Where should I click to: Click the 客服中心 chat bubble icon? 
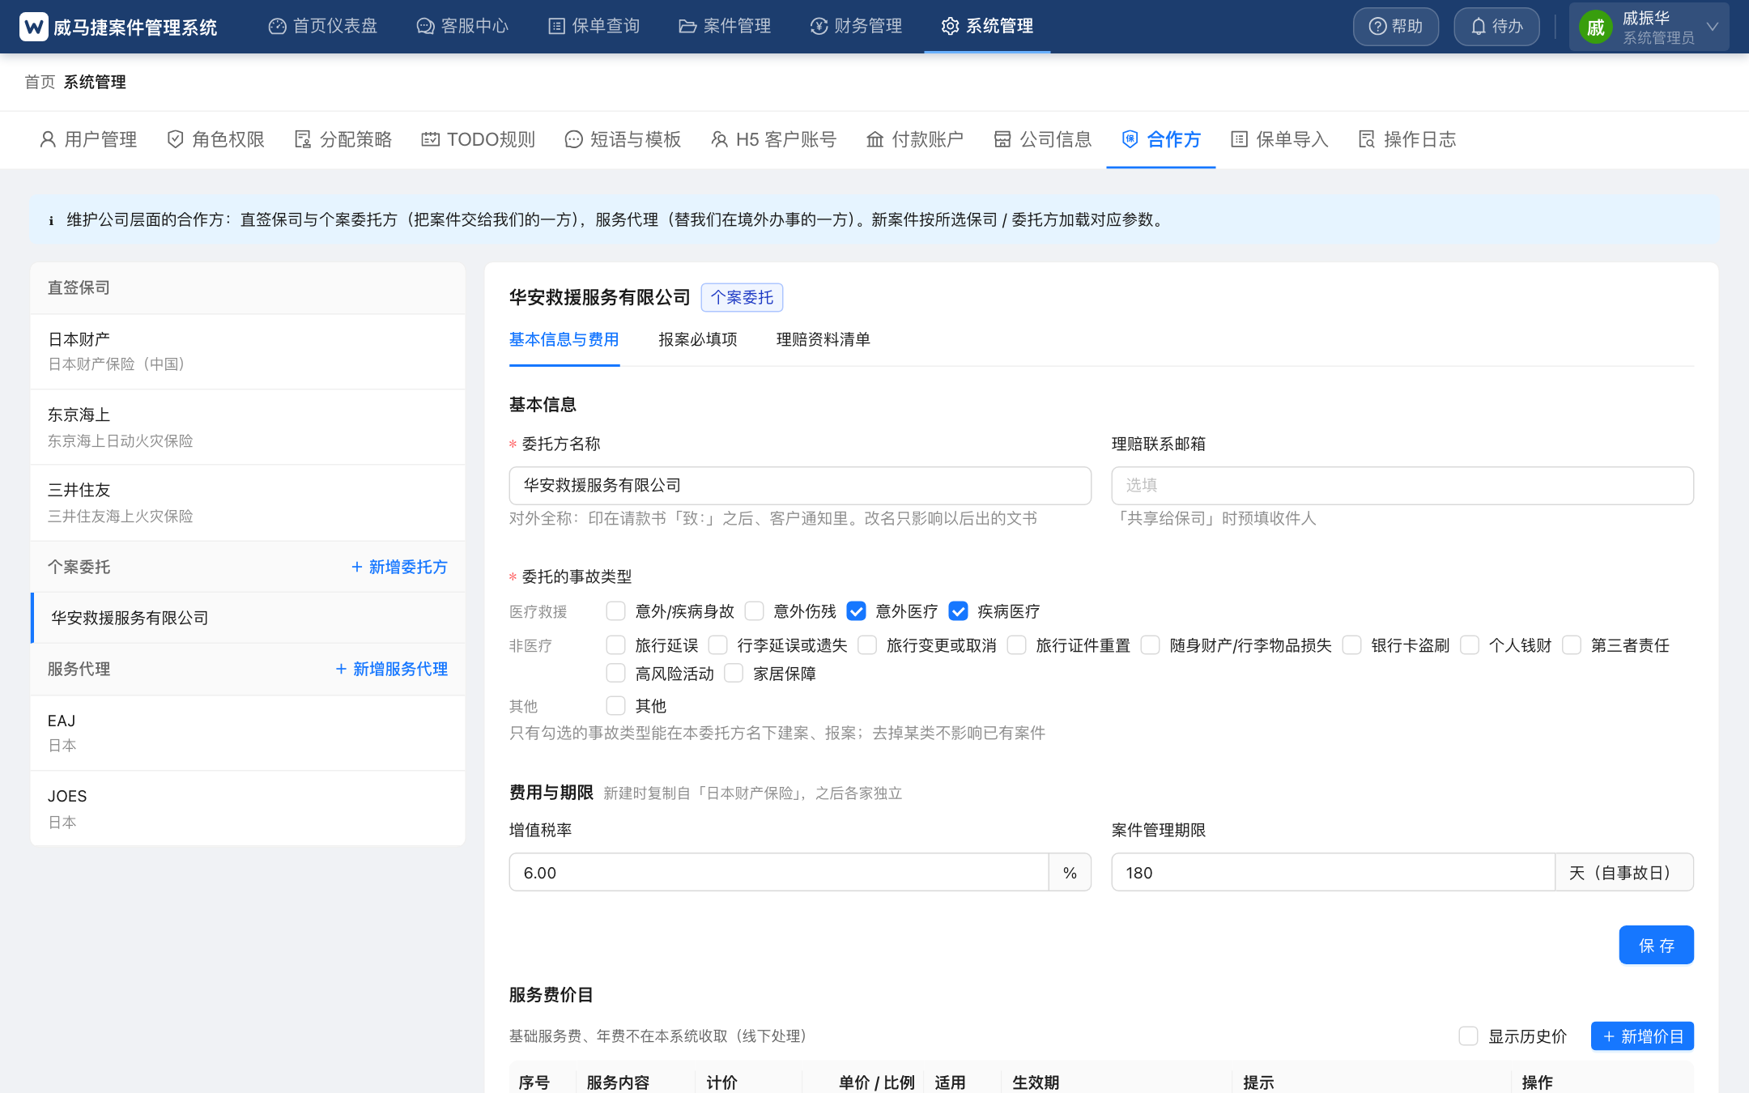pyautogui.click(x=425, y=27)
